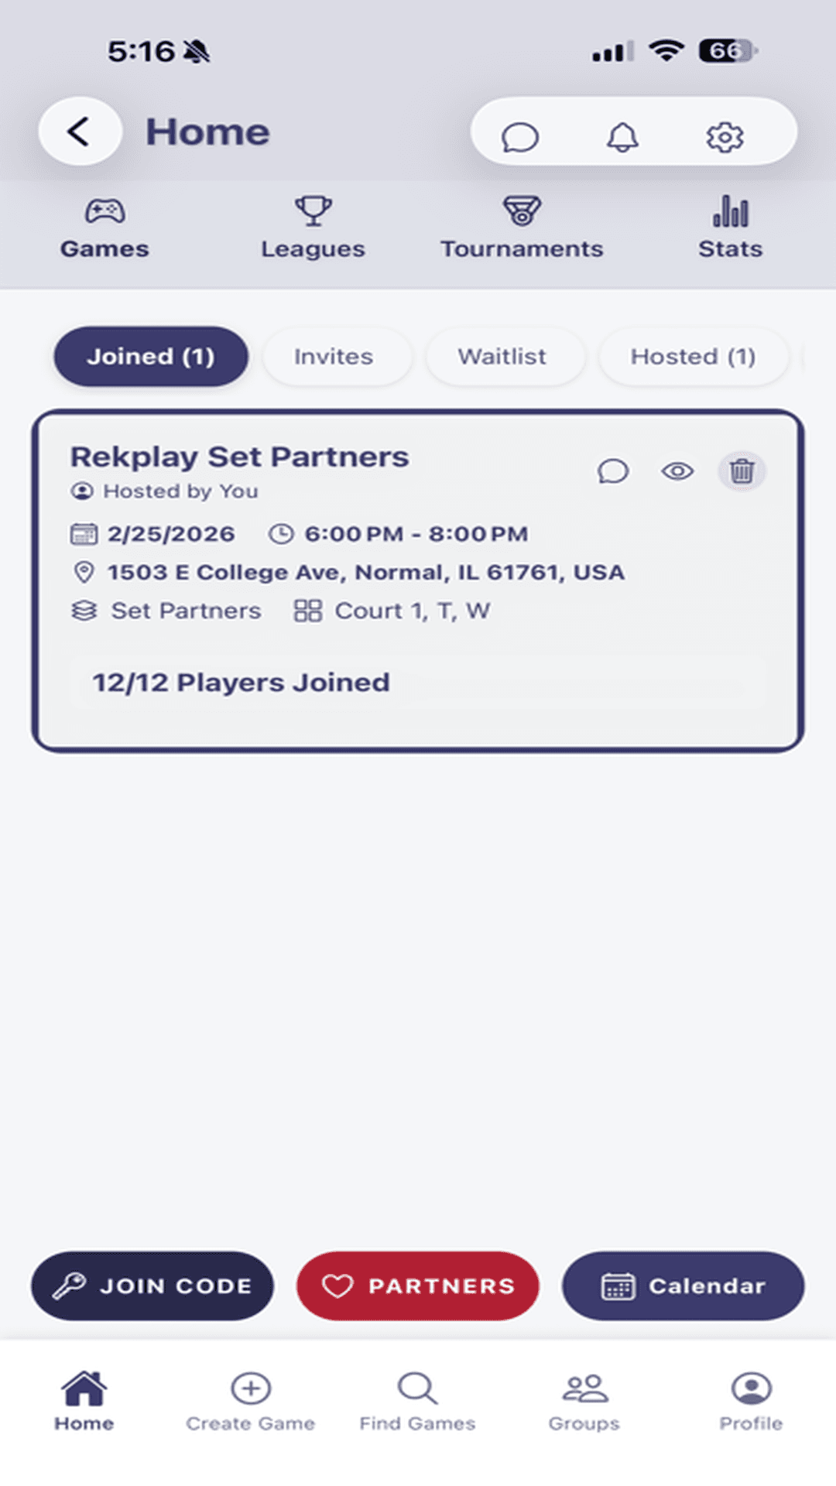The width and height of the screenshot is (836, 1486).
Task: Open Tournaments from the top bar
Action: [x=522, y=228]
